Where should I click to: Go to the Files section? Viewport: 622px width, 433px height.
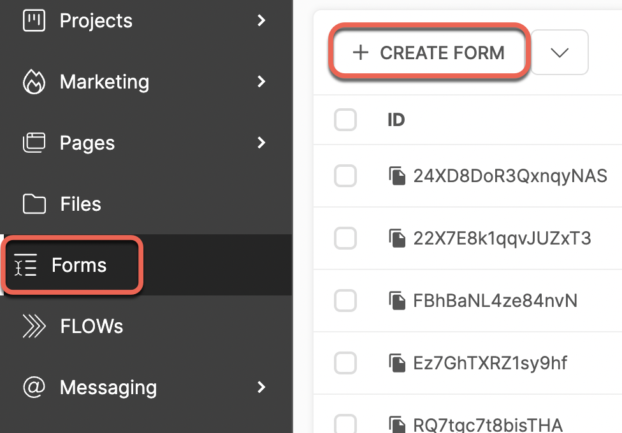(x=146, y=204)
